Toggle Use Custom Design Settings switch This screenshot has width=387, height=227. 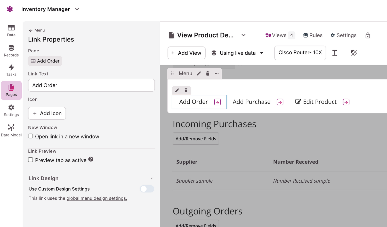pyautogui.click(x=147, y=189)
